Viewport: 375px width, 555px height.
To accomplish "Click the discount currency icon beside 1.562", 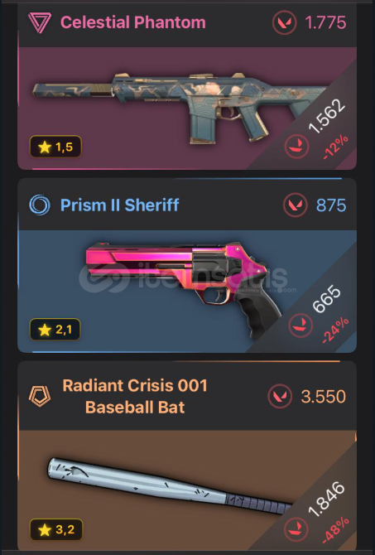I will 297,146.
